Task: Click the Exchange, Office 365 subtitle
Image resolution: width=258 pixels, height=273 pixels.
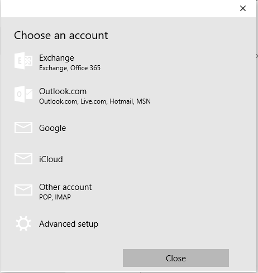Action: pyautogui.click(x=70, y=68)
